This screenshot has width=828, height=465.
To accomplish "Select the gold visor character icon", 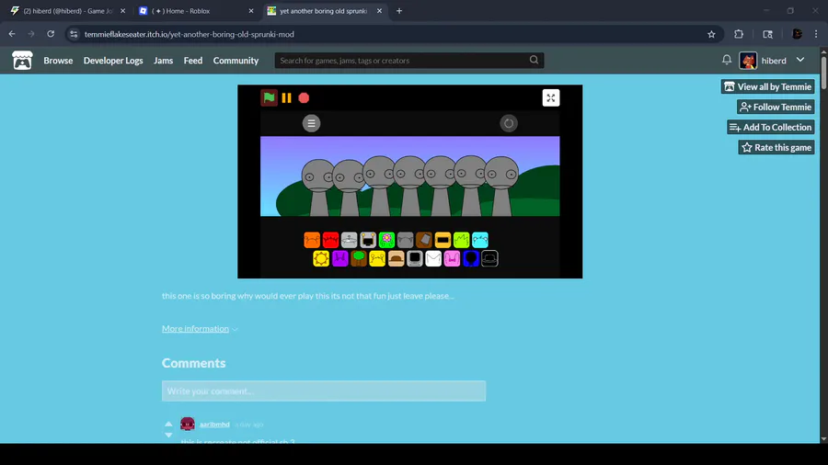I will click(x=443, y=240).
